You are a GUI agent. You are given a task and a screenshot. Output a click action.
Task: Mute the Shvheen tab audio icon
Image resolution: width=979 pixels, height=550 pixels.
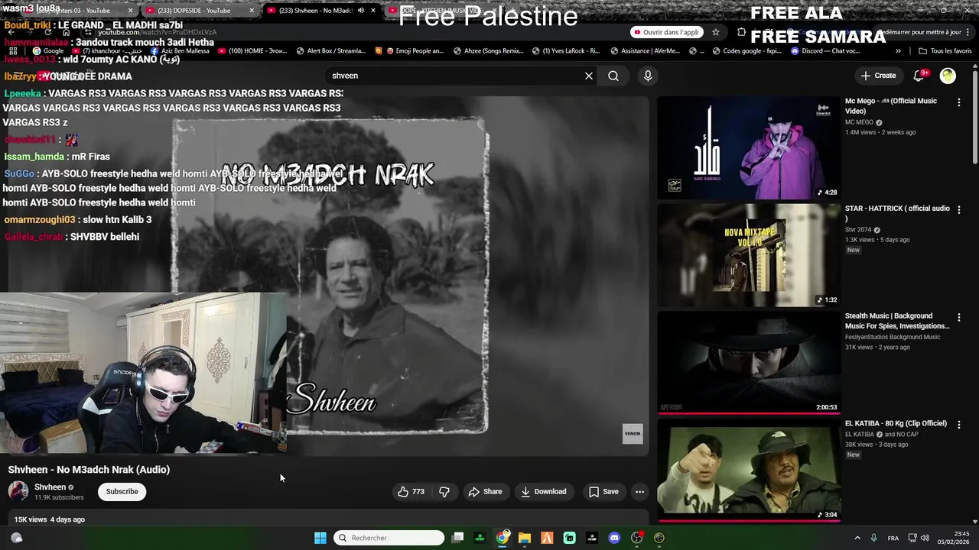pyautogui.click(x=360, y=11)
